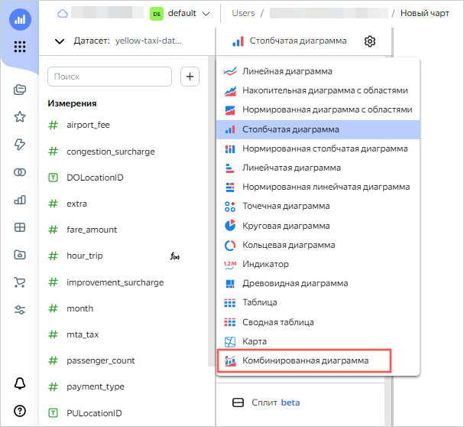Select Сводная таблица option
The width and height of the screenshot is (464, 427).
click(x=277, y=322)
